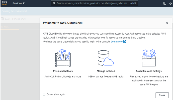Click the Storage included database cloud illustration

[x=106, y=58]
